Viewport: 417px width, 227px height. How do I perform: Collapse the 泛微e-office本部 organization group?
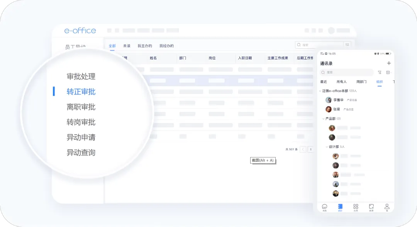coord(320,91)
